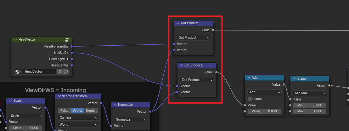
Task: Click the HeadCenter output socket
Action: coord(72,65)
